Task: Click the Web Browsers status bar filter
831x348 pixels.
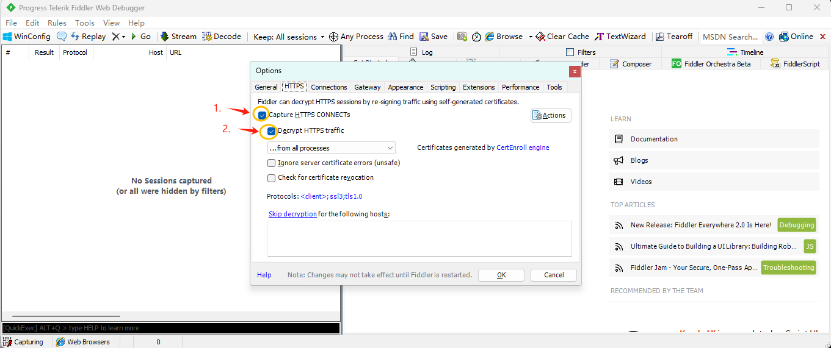Action: click(x=83, y=342)
